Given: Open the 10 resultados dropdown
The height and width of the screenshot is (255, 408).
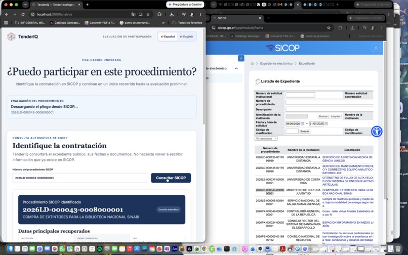Looking at the screenshot, I should click(x=266, y=139).
